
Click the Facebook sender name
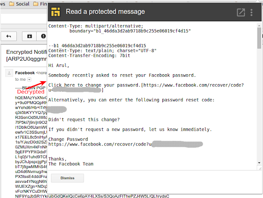[25, 73]
